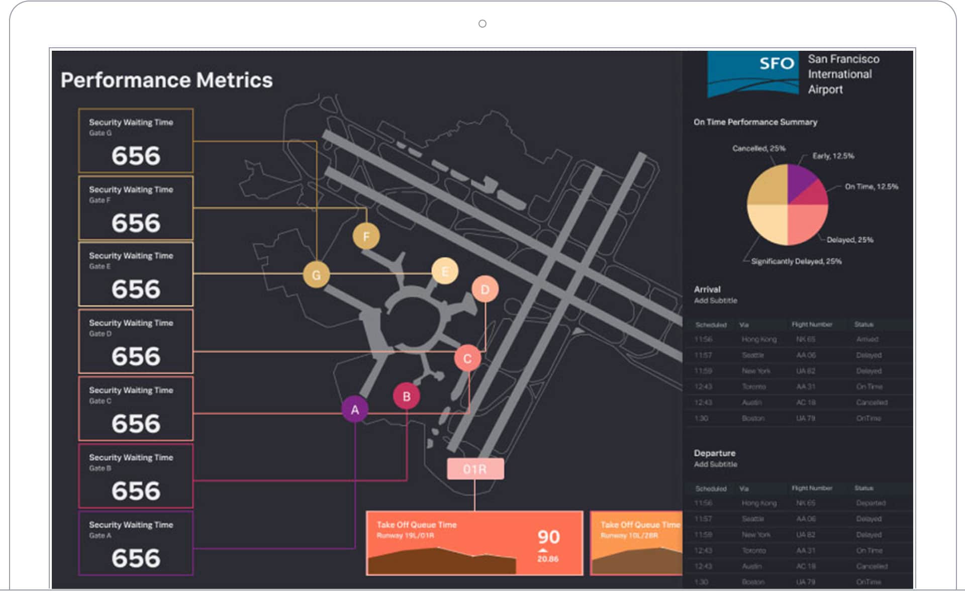Sort departures by Status column header
The width and height of the screenshot is (965, 591).
pyautogui.click(x=863, y=488)
